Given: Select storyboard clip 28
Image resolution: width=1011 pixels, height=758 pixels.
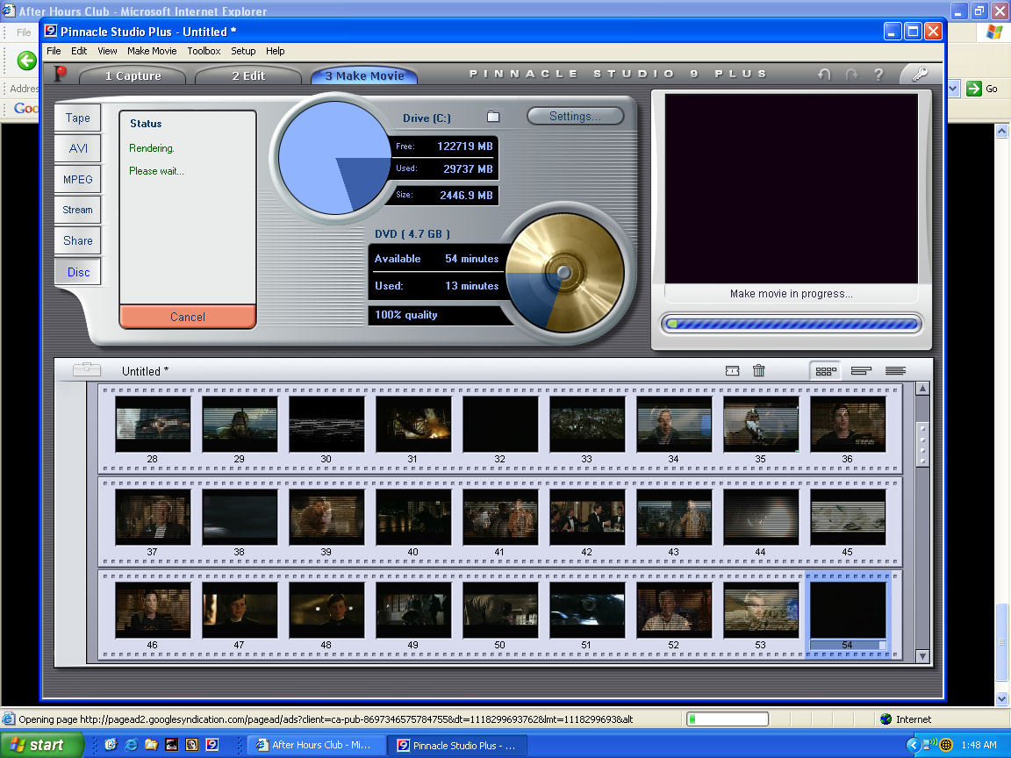Looking at the screenshot, I should (x=153, y=424).
